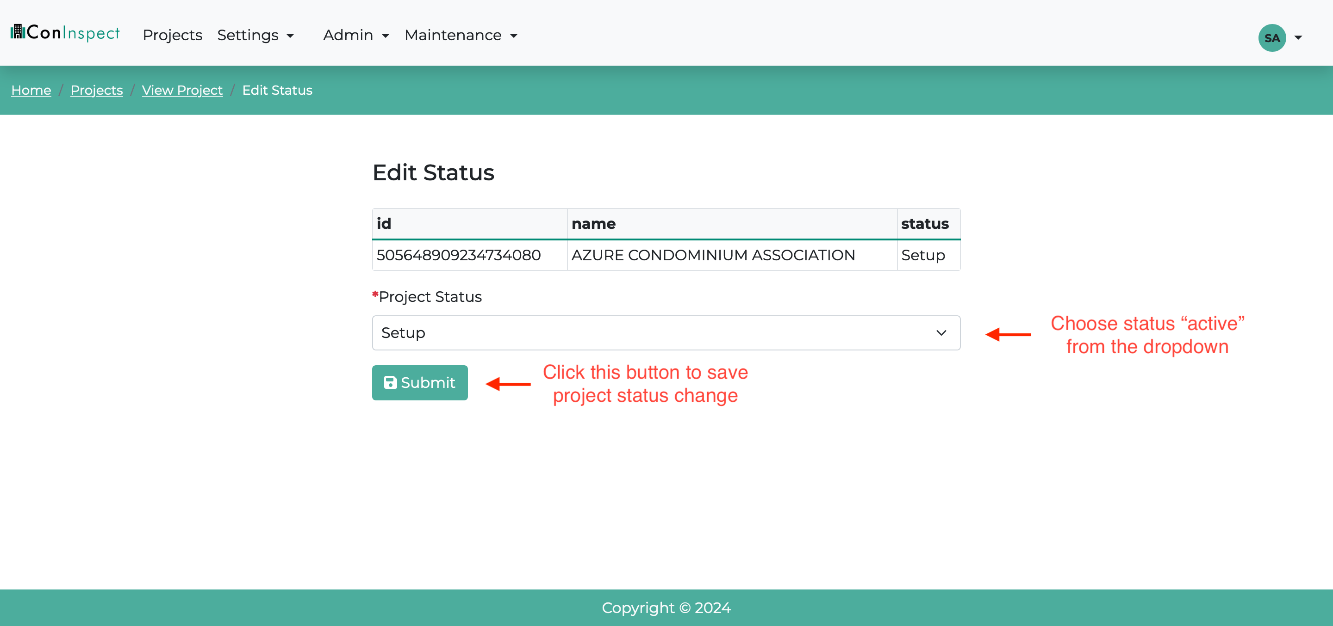Go to Home breadcrumb link
Screen dimensions: 1333x626
31,90
